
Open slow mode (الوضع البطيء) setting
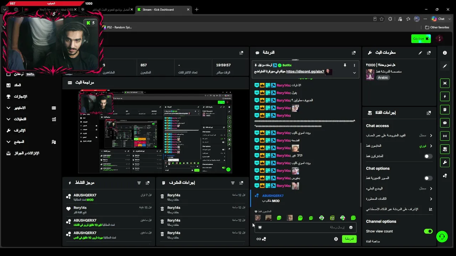point(399,188)
